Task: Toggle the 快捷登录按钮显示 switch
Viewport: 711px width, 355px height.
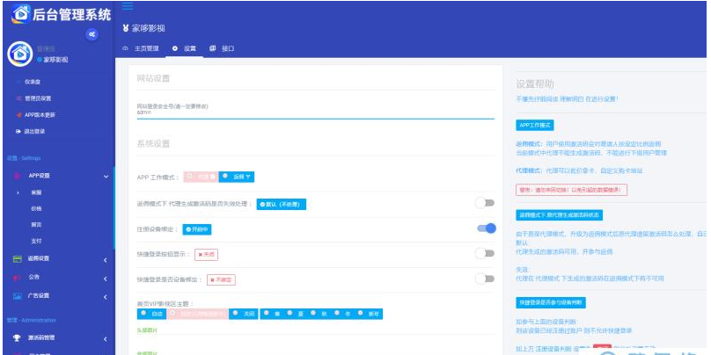Action: pos(485,253)
